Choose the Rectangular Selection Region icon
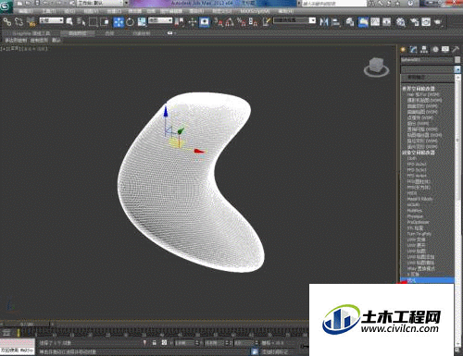 (x=93, y=22)
